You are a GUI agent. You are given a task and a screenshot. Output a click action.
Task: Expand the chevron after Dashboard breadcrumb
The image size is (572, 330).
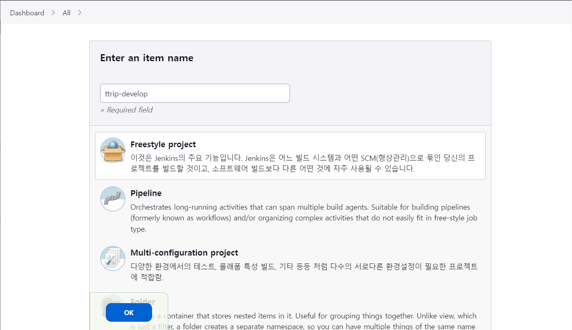point(53,12)
